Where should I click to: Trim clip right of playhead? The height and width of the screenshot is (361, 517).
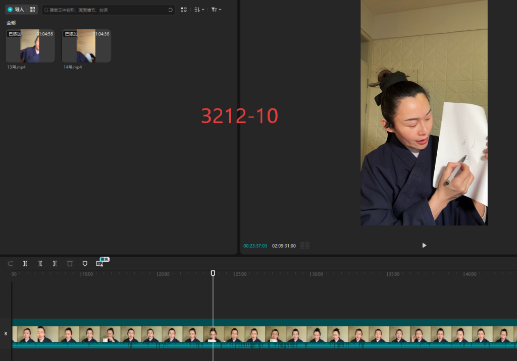coord(55,264)
